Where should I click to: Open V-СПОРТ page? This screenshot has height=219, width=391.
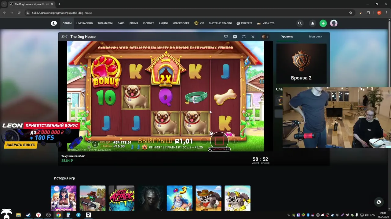148,23
